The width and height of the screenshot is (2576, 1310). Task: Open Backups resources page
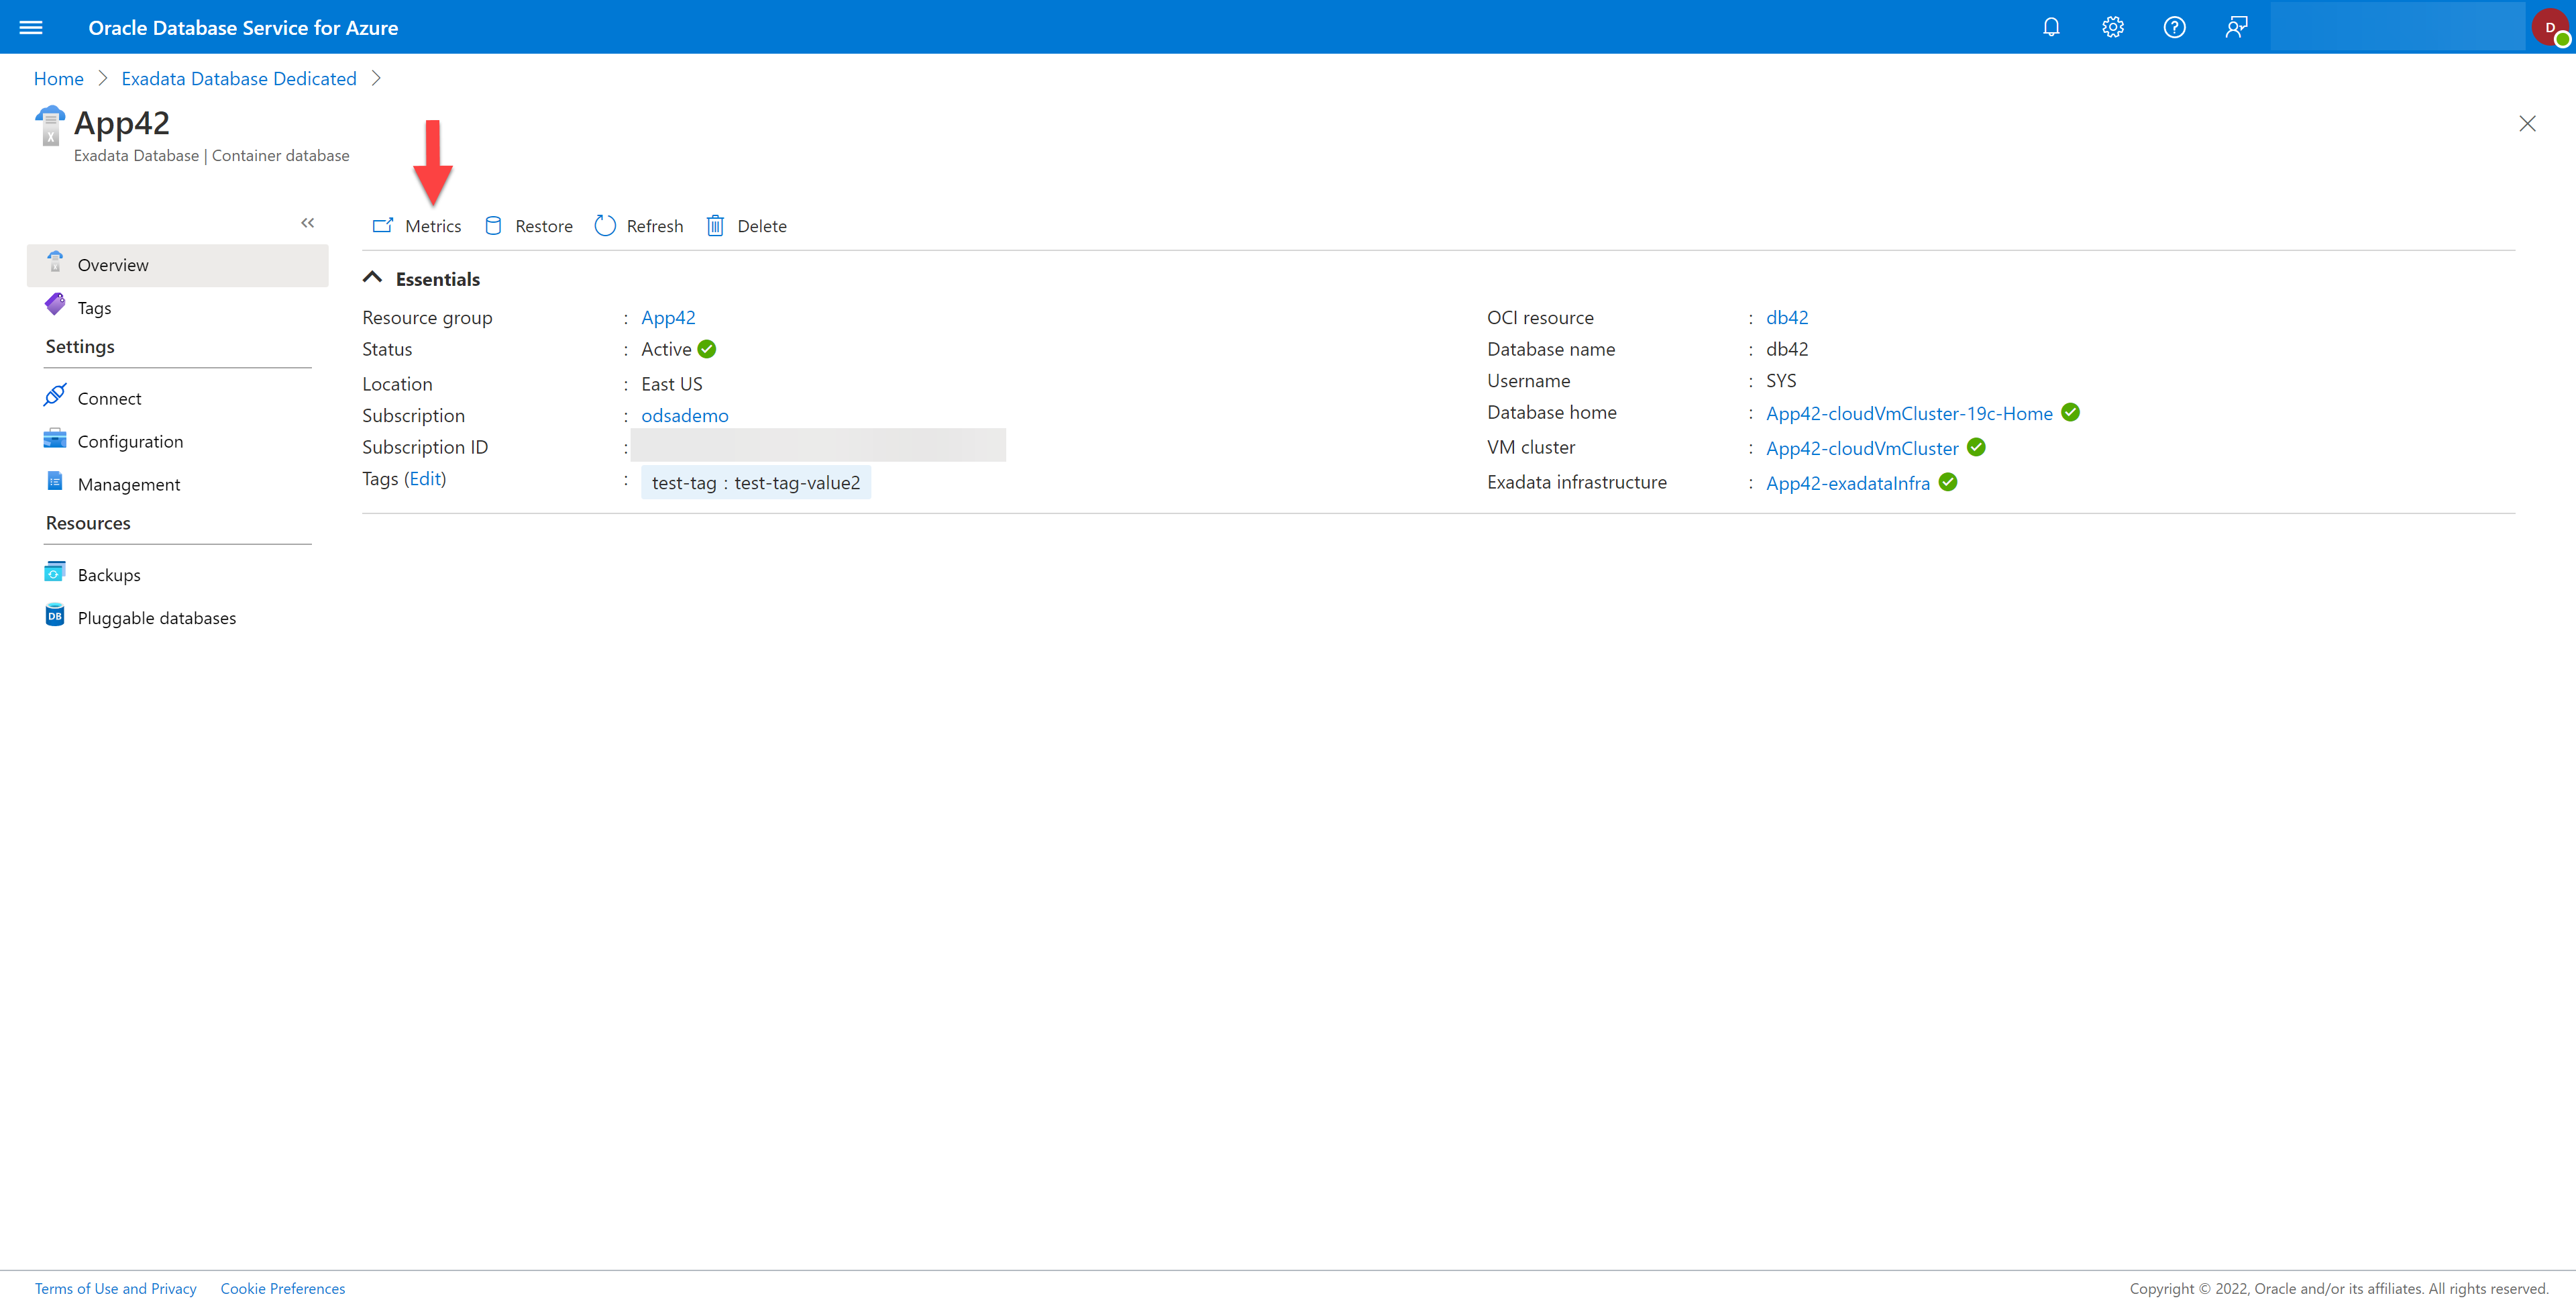tap(177, 575)
